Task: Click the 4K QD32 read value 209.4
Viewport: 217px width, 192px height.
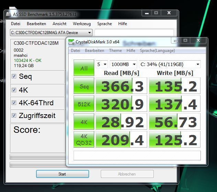Action: point(121,139)
